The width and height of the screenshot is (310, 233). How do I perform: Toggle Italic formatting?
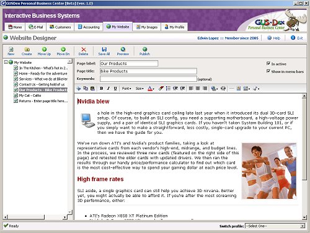(108, 89)
